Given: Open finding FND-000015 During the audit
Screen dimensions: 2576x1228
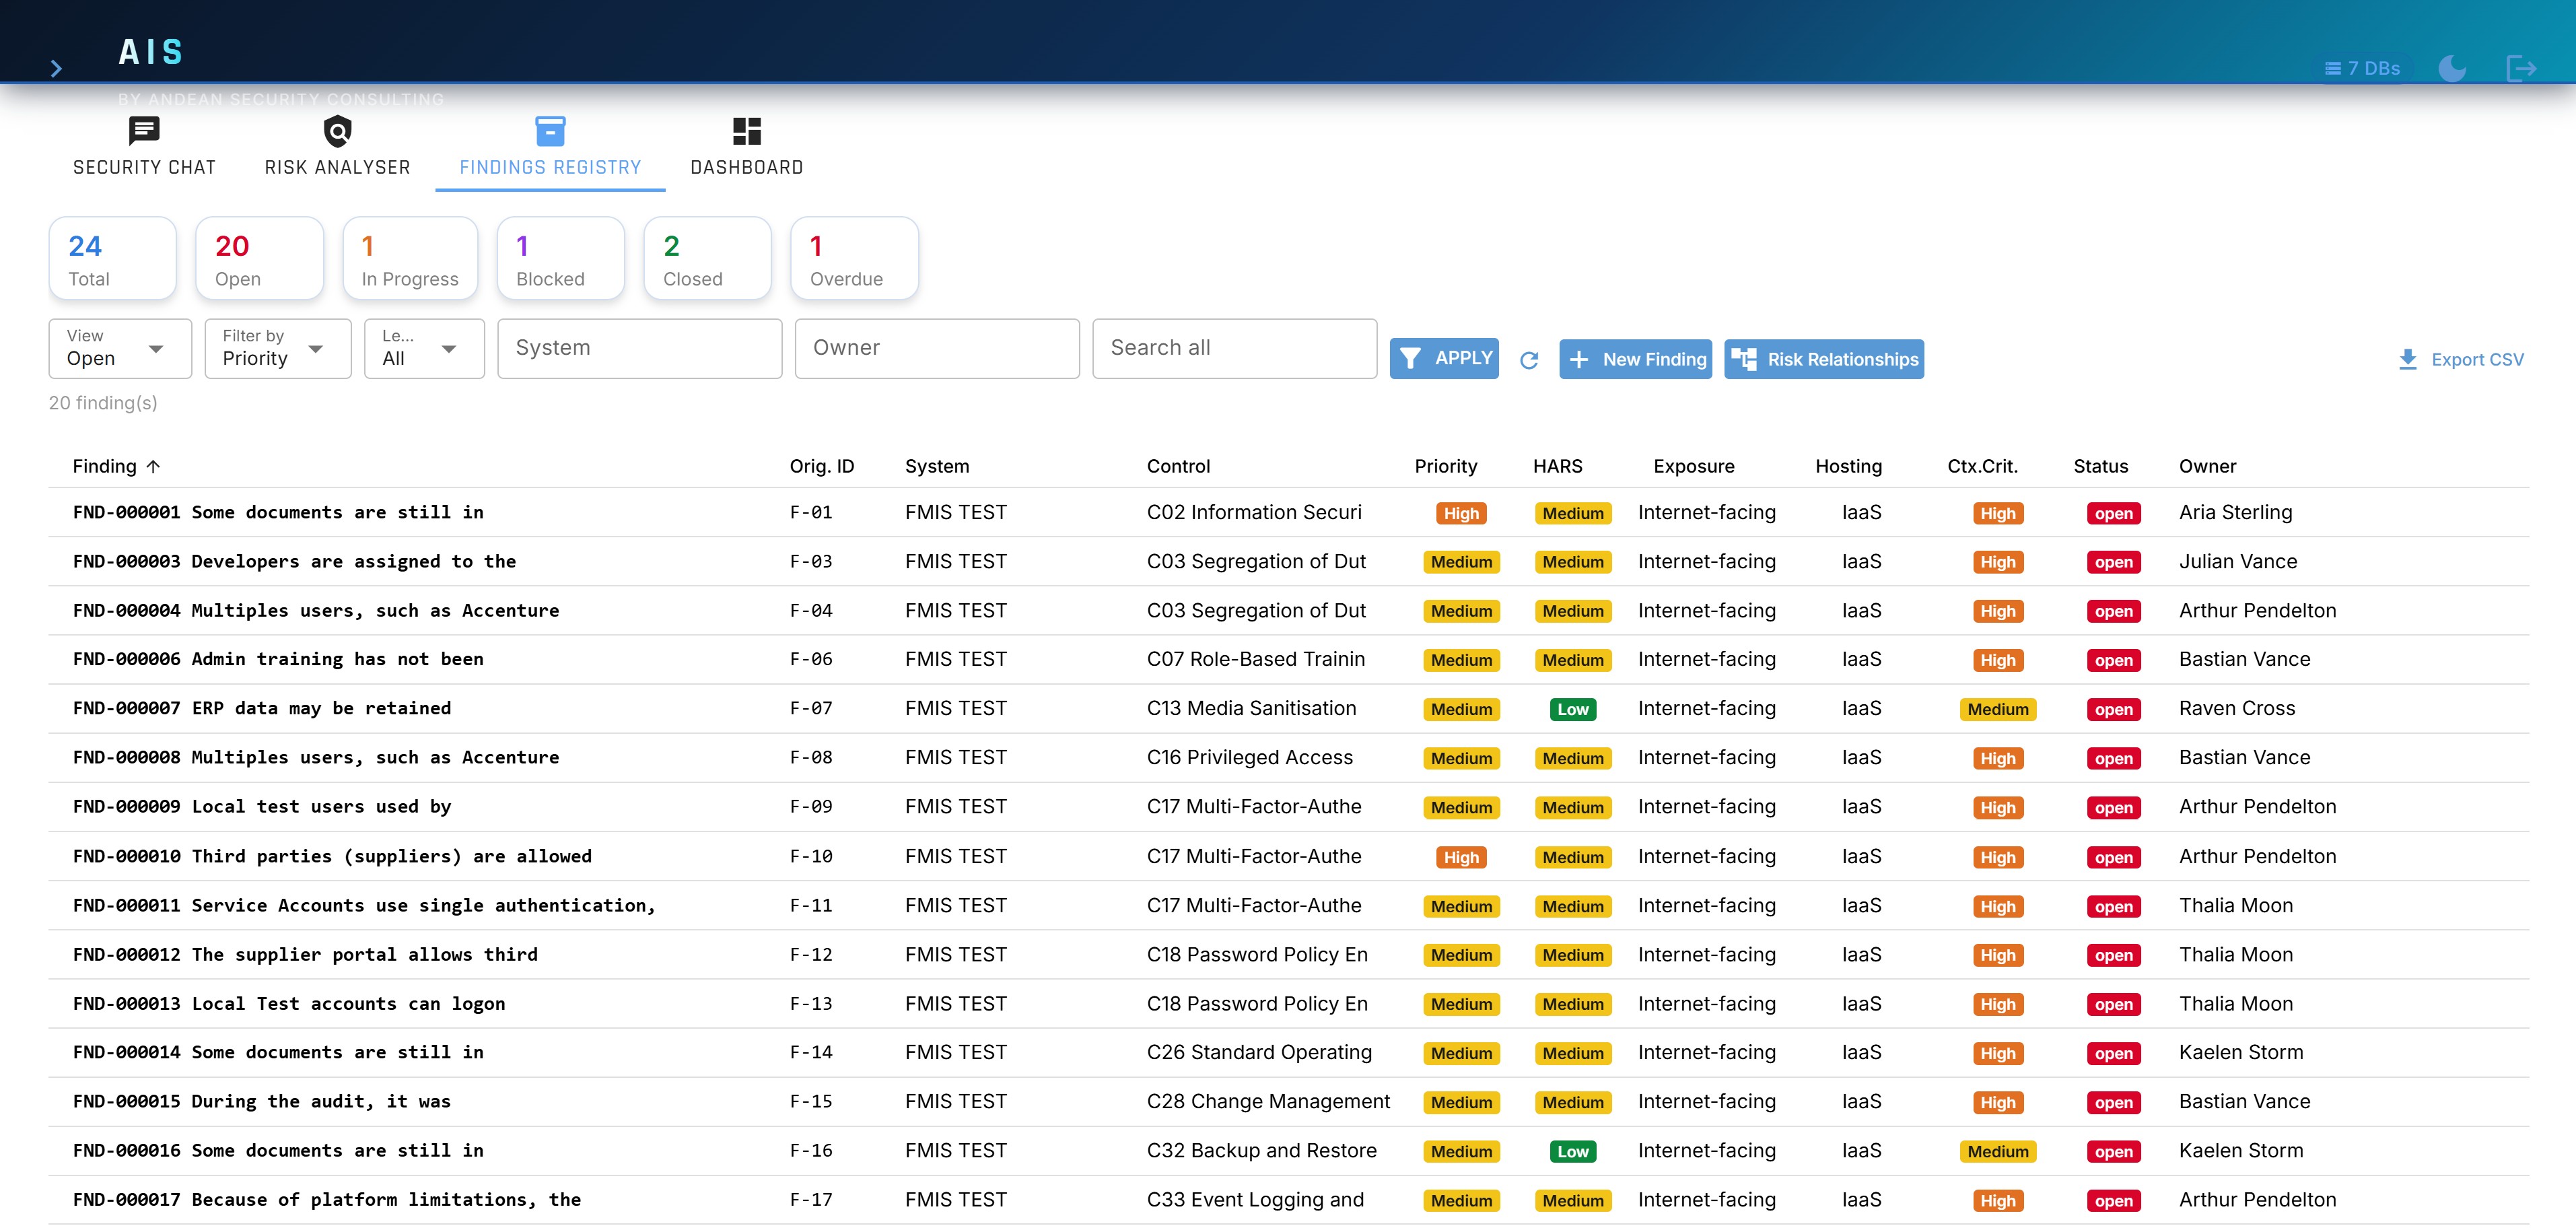Looking at the screenshot, I should 262,1101.
